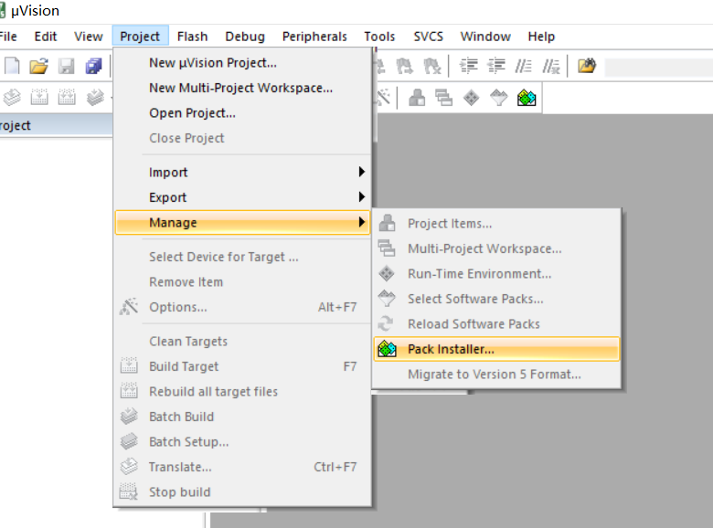Screen dimensions: 713x528
Task: Click the Save All toolbar icon
Action: click(93, 67)
